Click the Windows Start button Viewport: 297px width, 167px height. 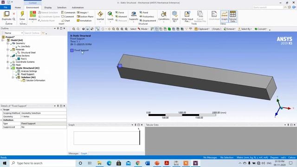click(5, 163)
